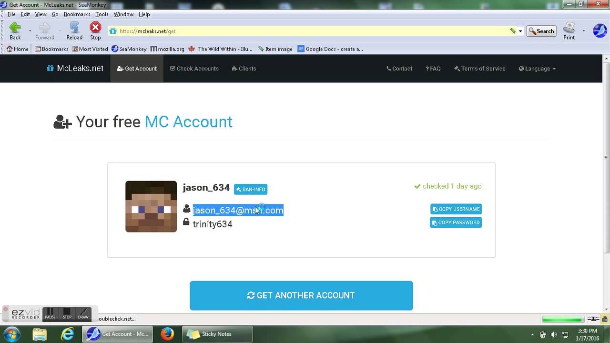Open the Go menu

point(55,14)
